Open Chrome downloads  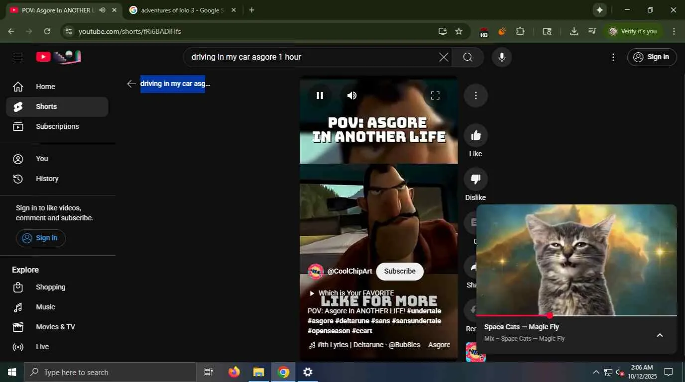click(x=574, y=31)
